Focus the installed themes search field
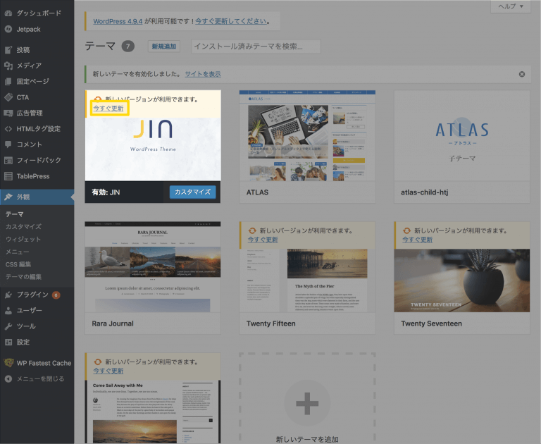 click(256, 47)
